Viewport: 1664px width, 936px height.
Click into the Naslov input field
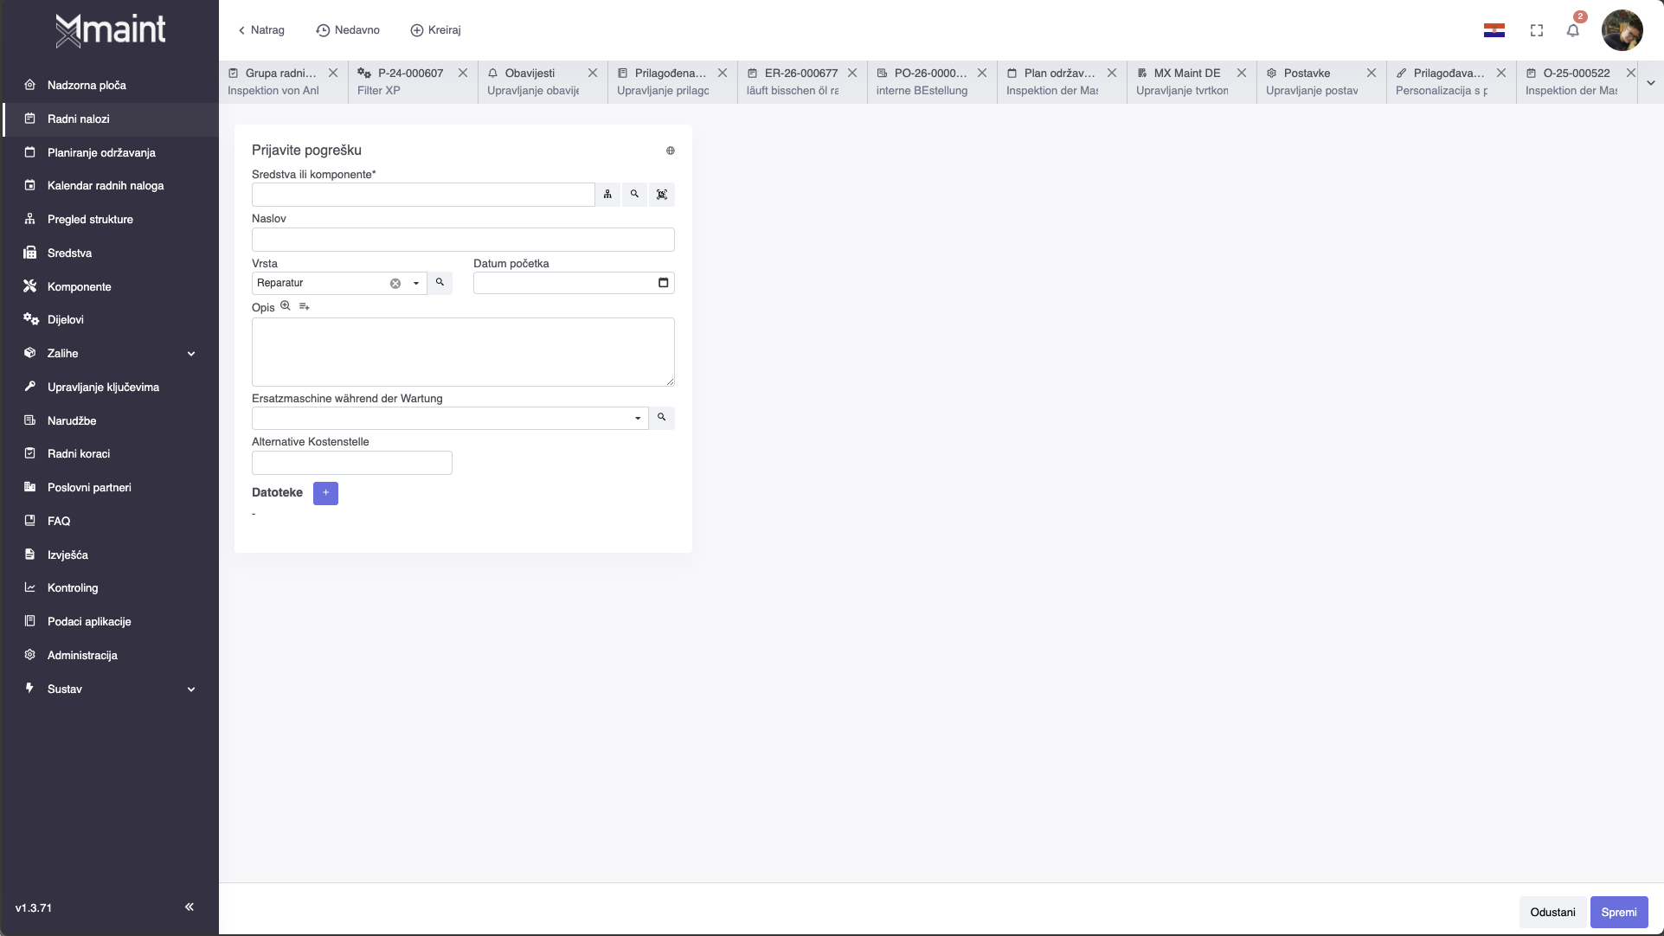click(x=463, y=240)
